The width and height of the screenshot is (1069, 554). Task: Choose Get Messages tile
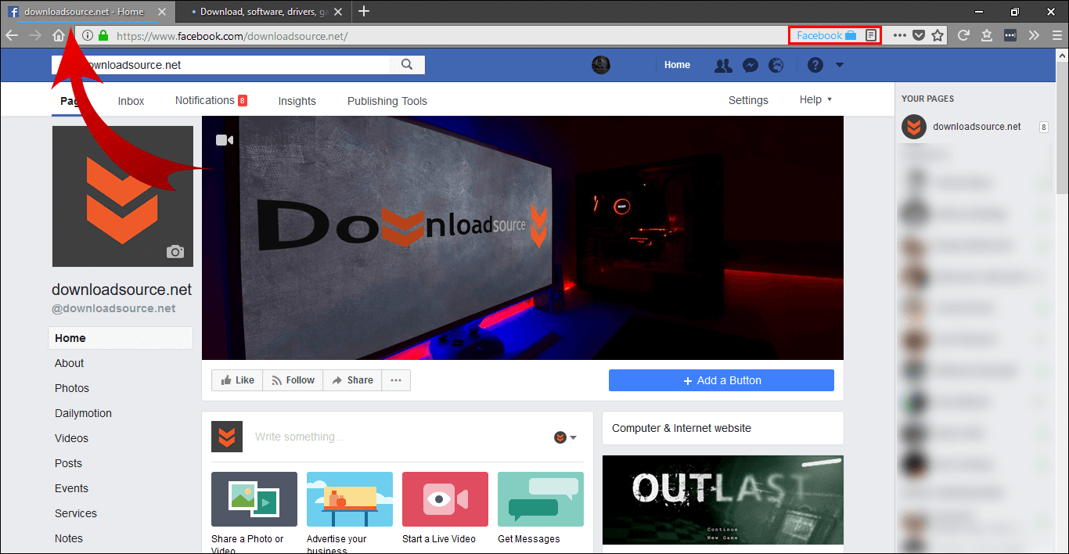pos(541,509)
